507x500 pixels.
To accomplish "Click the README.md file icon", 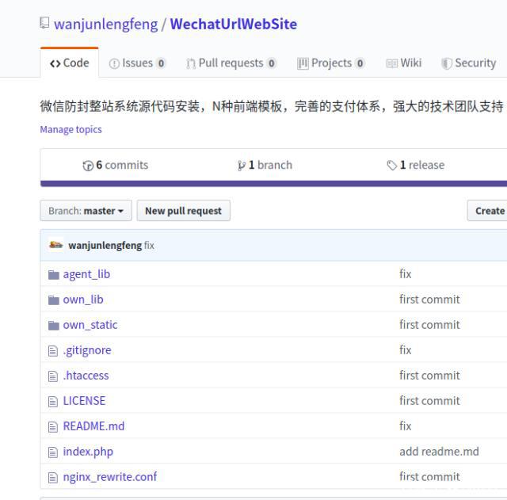I will pyautogui.click(x=53, y=426).
